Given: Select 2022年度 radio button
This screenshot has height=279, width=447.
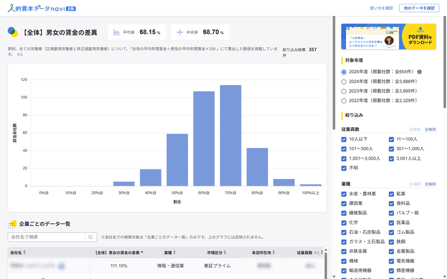Looking at the screenshot, I should (344, 101).
